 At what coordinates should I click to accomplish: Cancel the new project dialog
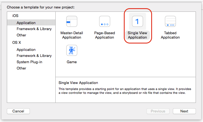18,111
